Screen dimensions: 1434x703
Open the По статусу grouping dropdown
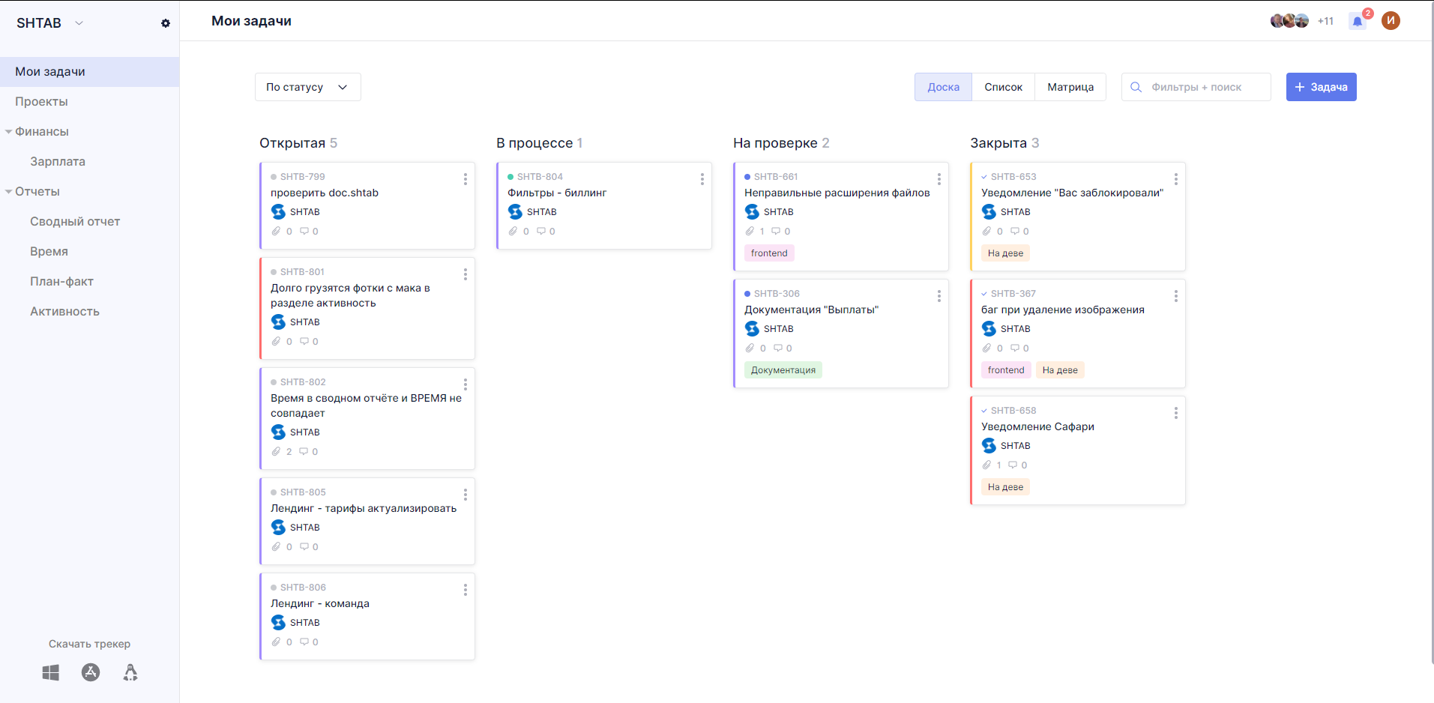(x=308, y=87)
